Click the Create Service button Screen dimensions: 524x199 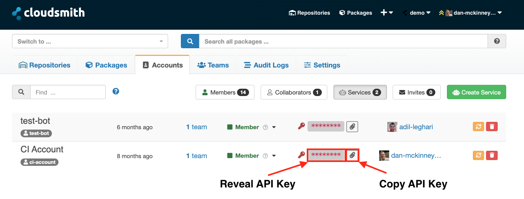[476, 92]
